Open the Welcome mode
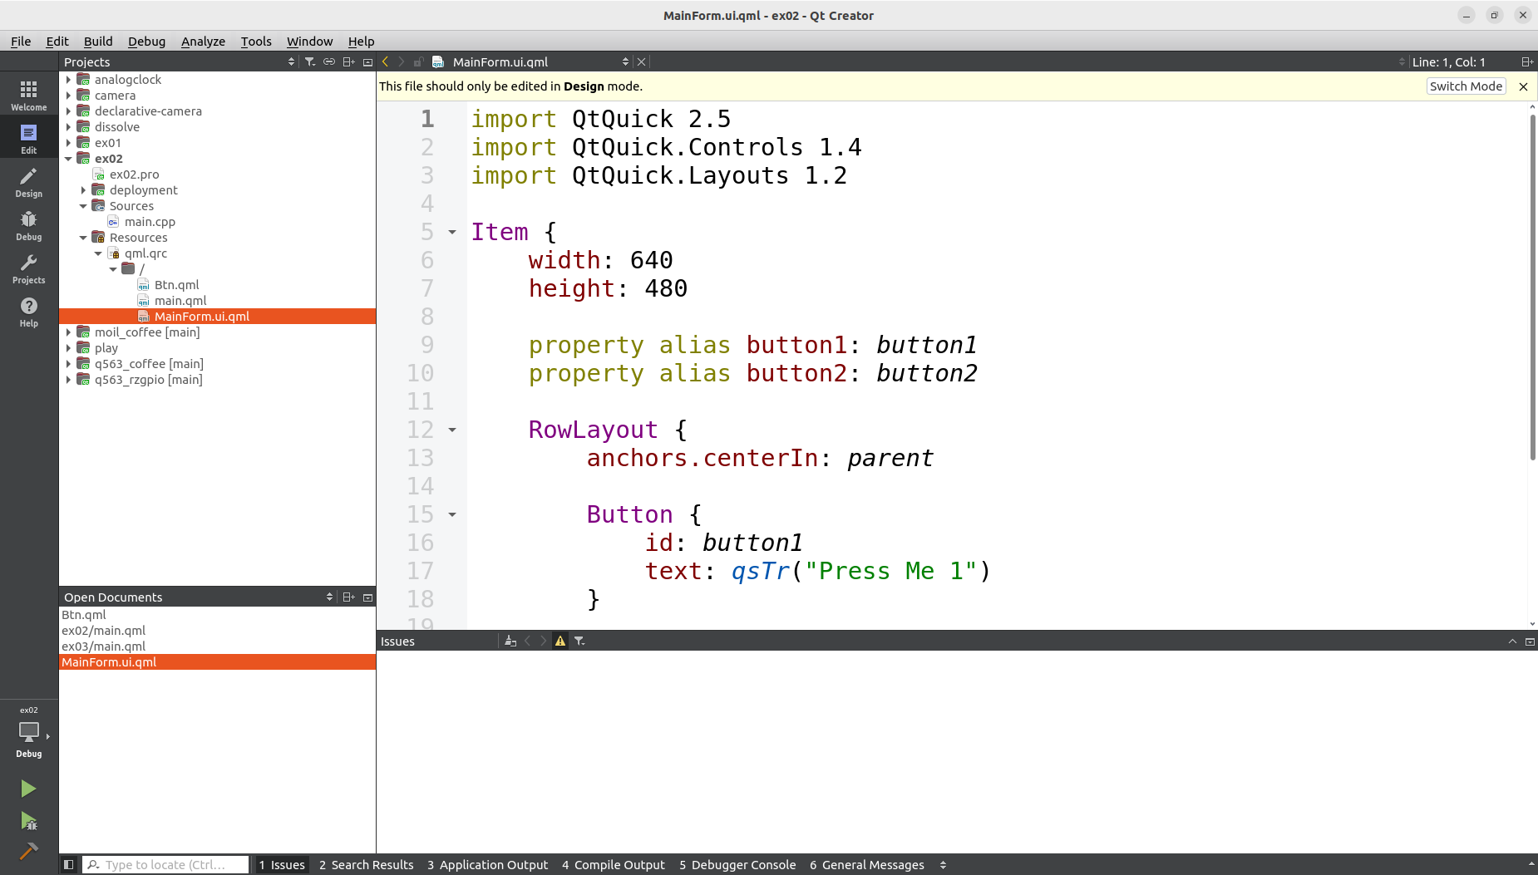The image size is (1538, 875). pyautogui.click(x=28, y=95)
